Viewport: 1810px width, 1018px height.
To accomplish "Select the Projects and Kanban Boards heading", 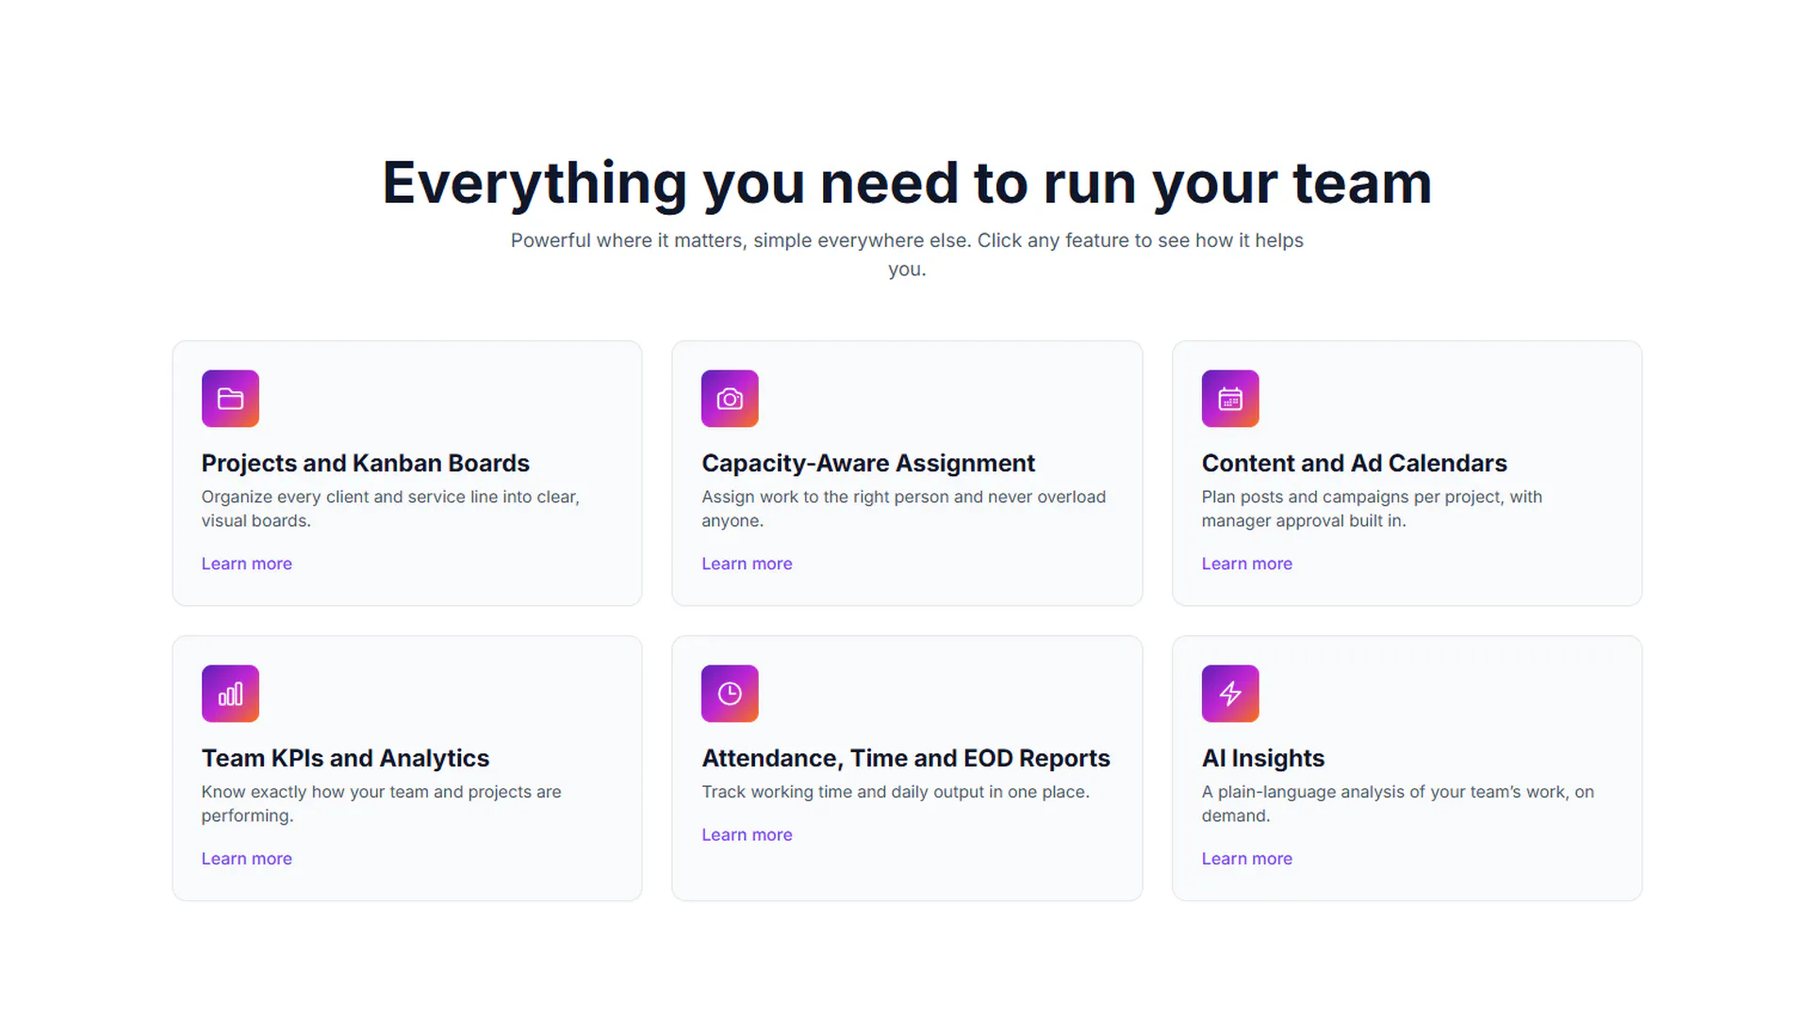I will tap(366, 463).
